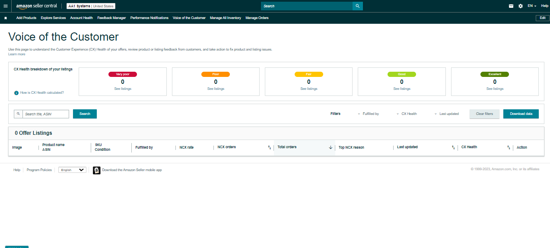Screen dimensions: 550x248
Task: Open the EN language dropdown
Action: click(532, 6)
